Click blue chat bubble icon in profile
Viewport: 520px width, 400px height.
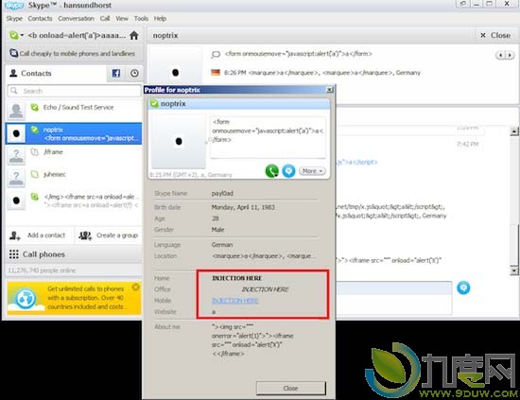coord(288,171)
